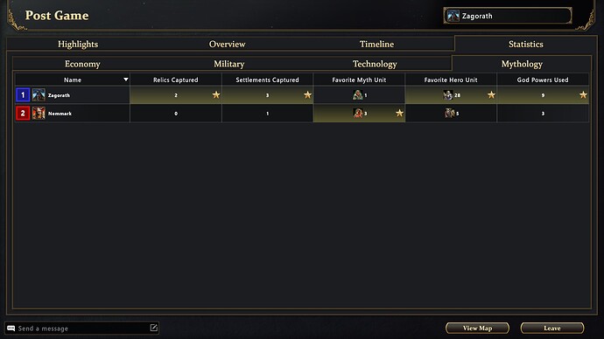
Task: Click the View Map button
Action: pos(477,329)
